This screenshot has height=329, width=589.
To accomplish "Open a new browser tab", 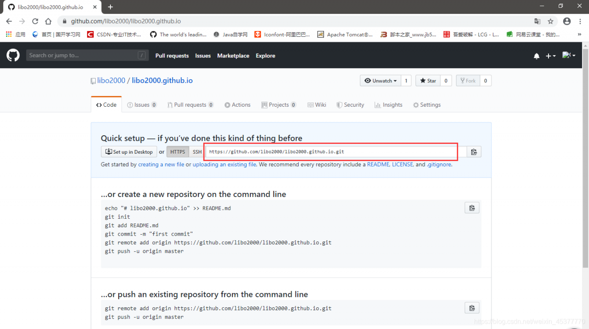I will click(110, 7).
